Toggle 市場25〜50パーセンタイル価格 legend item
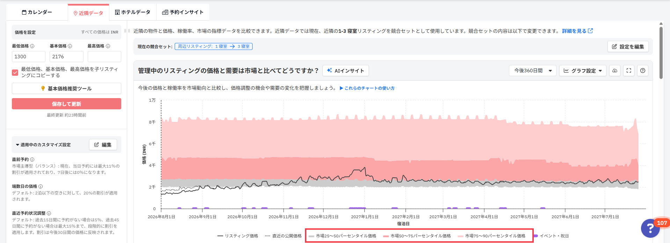This screenshot has height=243, width=670. 342,236
